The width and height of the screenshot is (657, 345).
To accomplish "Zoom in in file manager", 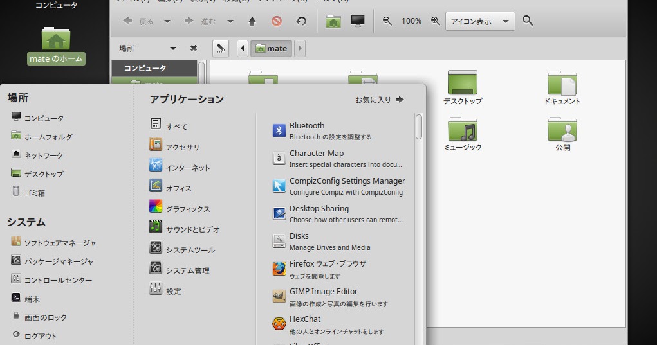I will 436,21.
